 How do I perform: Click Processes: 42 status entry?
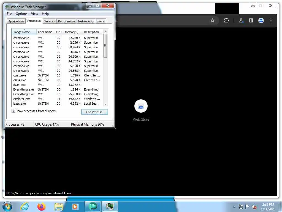(15, 124)
